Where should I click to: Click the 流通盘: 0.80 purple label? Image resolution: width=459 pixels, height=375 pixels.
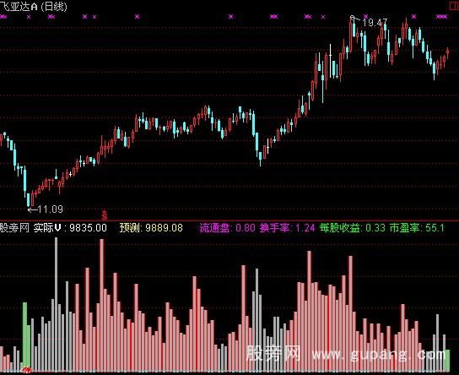(x=228, y=228)
